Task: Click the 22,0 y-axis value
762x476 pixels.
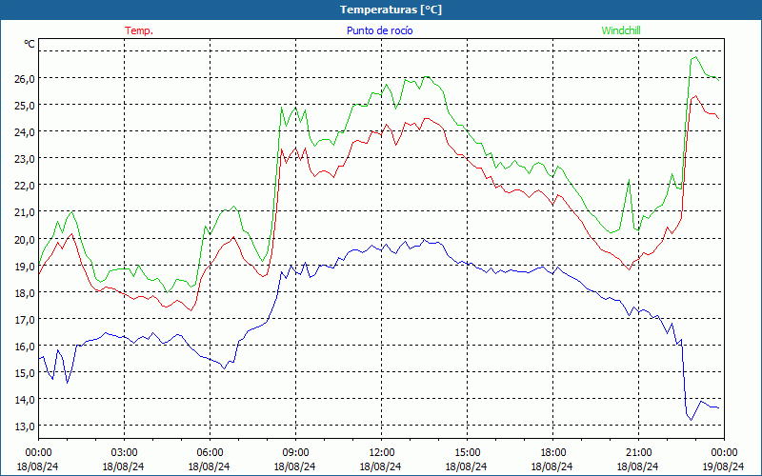Action: 25,185
